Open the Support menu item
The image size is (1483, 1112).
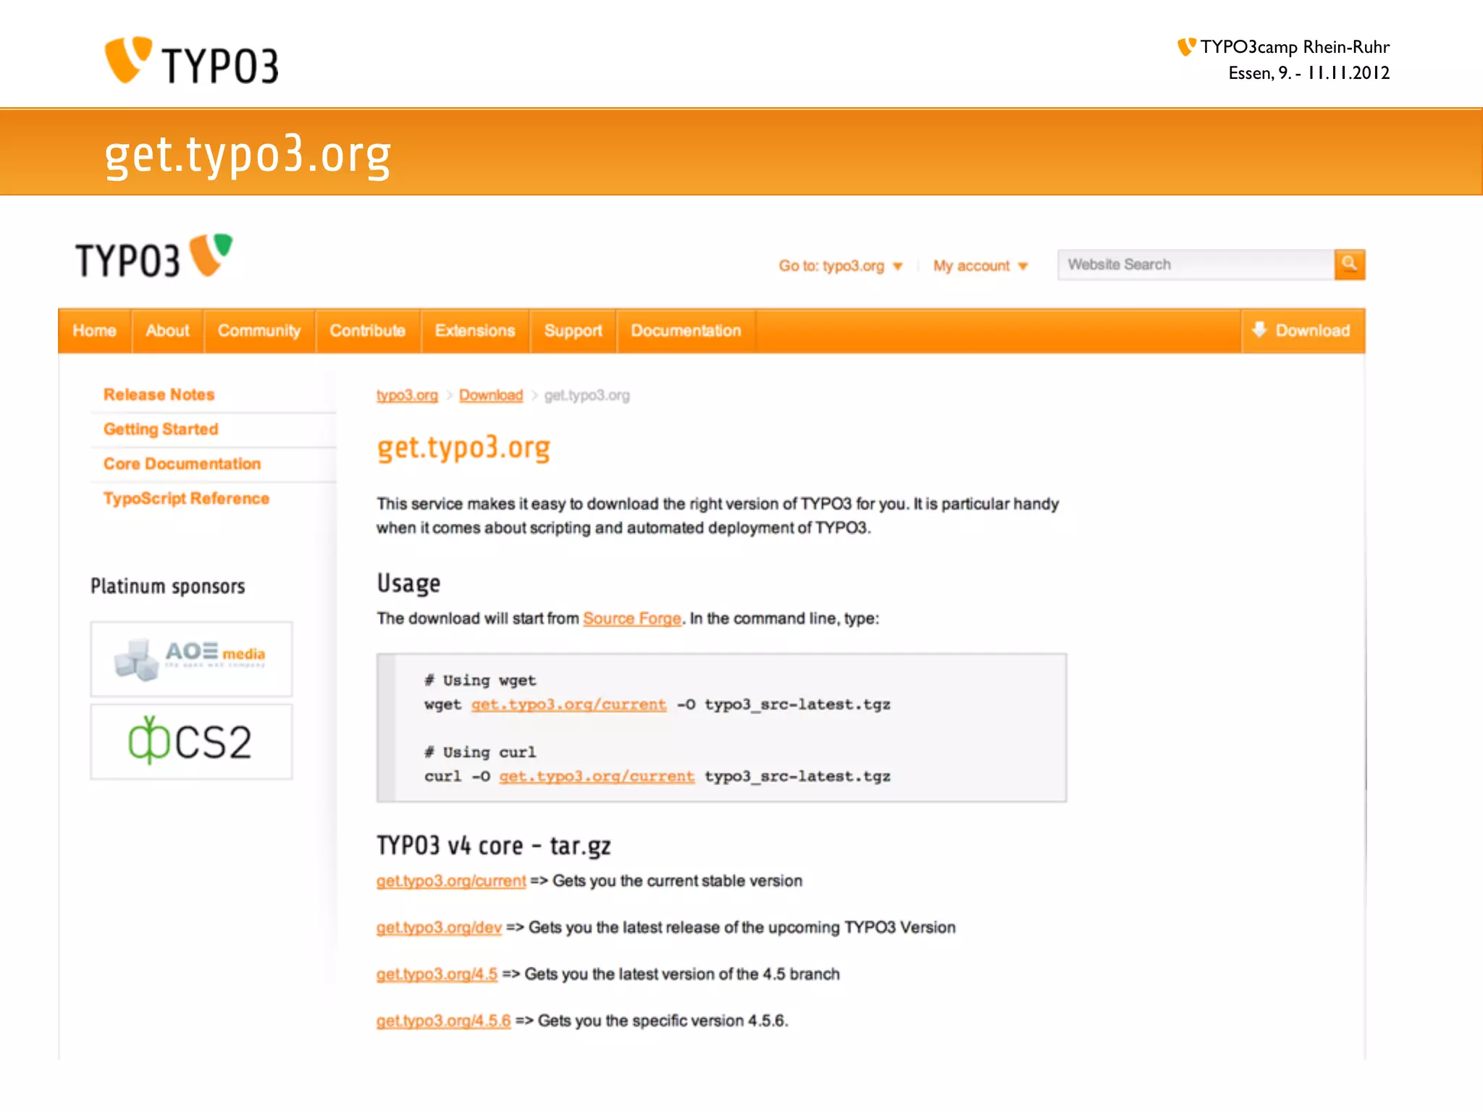pos(573,331)
